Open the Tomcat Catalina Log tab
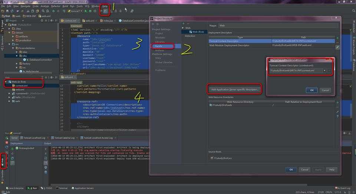This screenshot has height=194, width=356. [x=64, y=138]
